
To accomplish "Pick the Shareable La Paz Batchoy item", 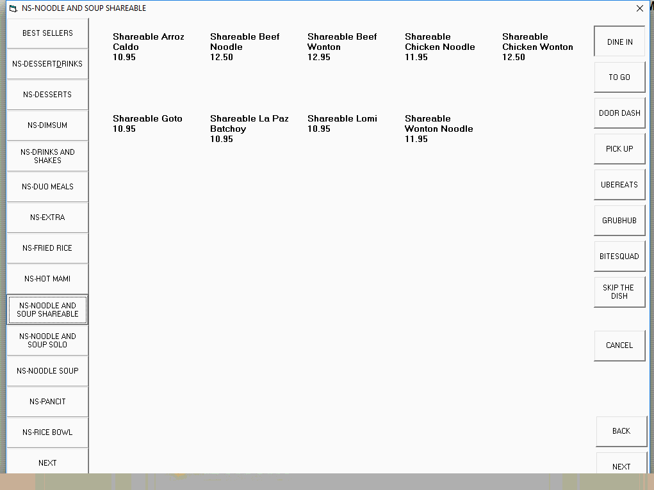I will (249, 129).
